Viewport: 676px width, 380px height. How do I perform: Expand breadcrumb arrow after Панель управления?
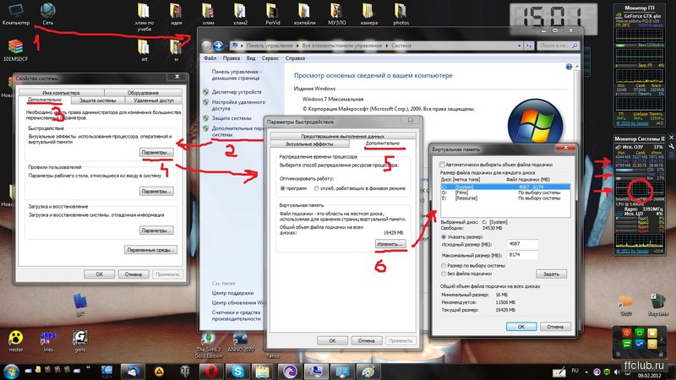tap(297, 46)
